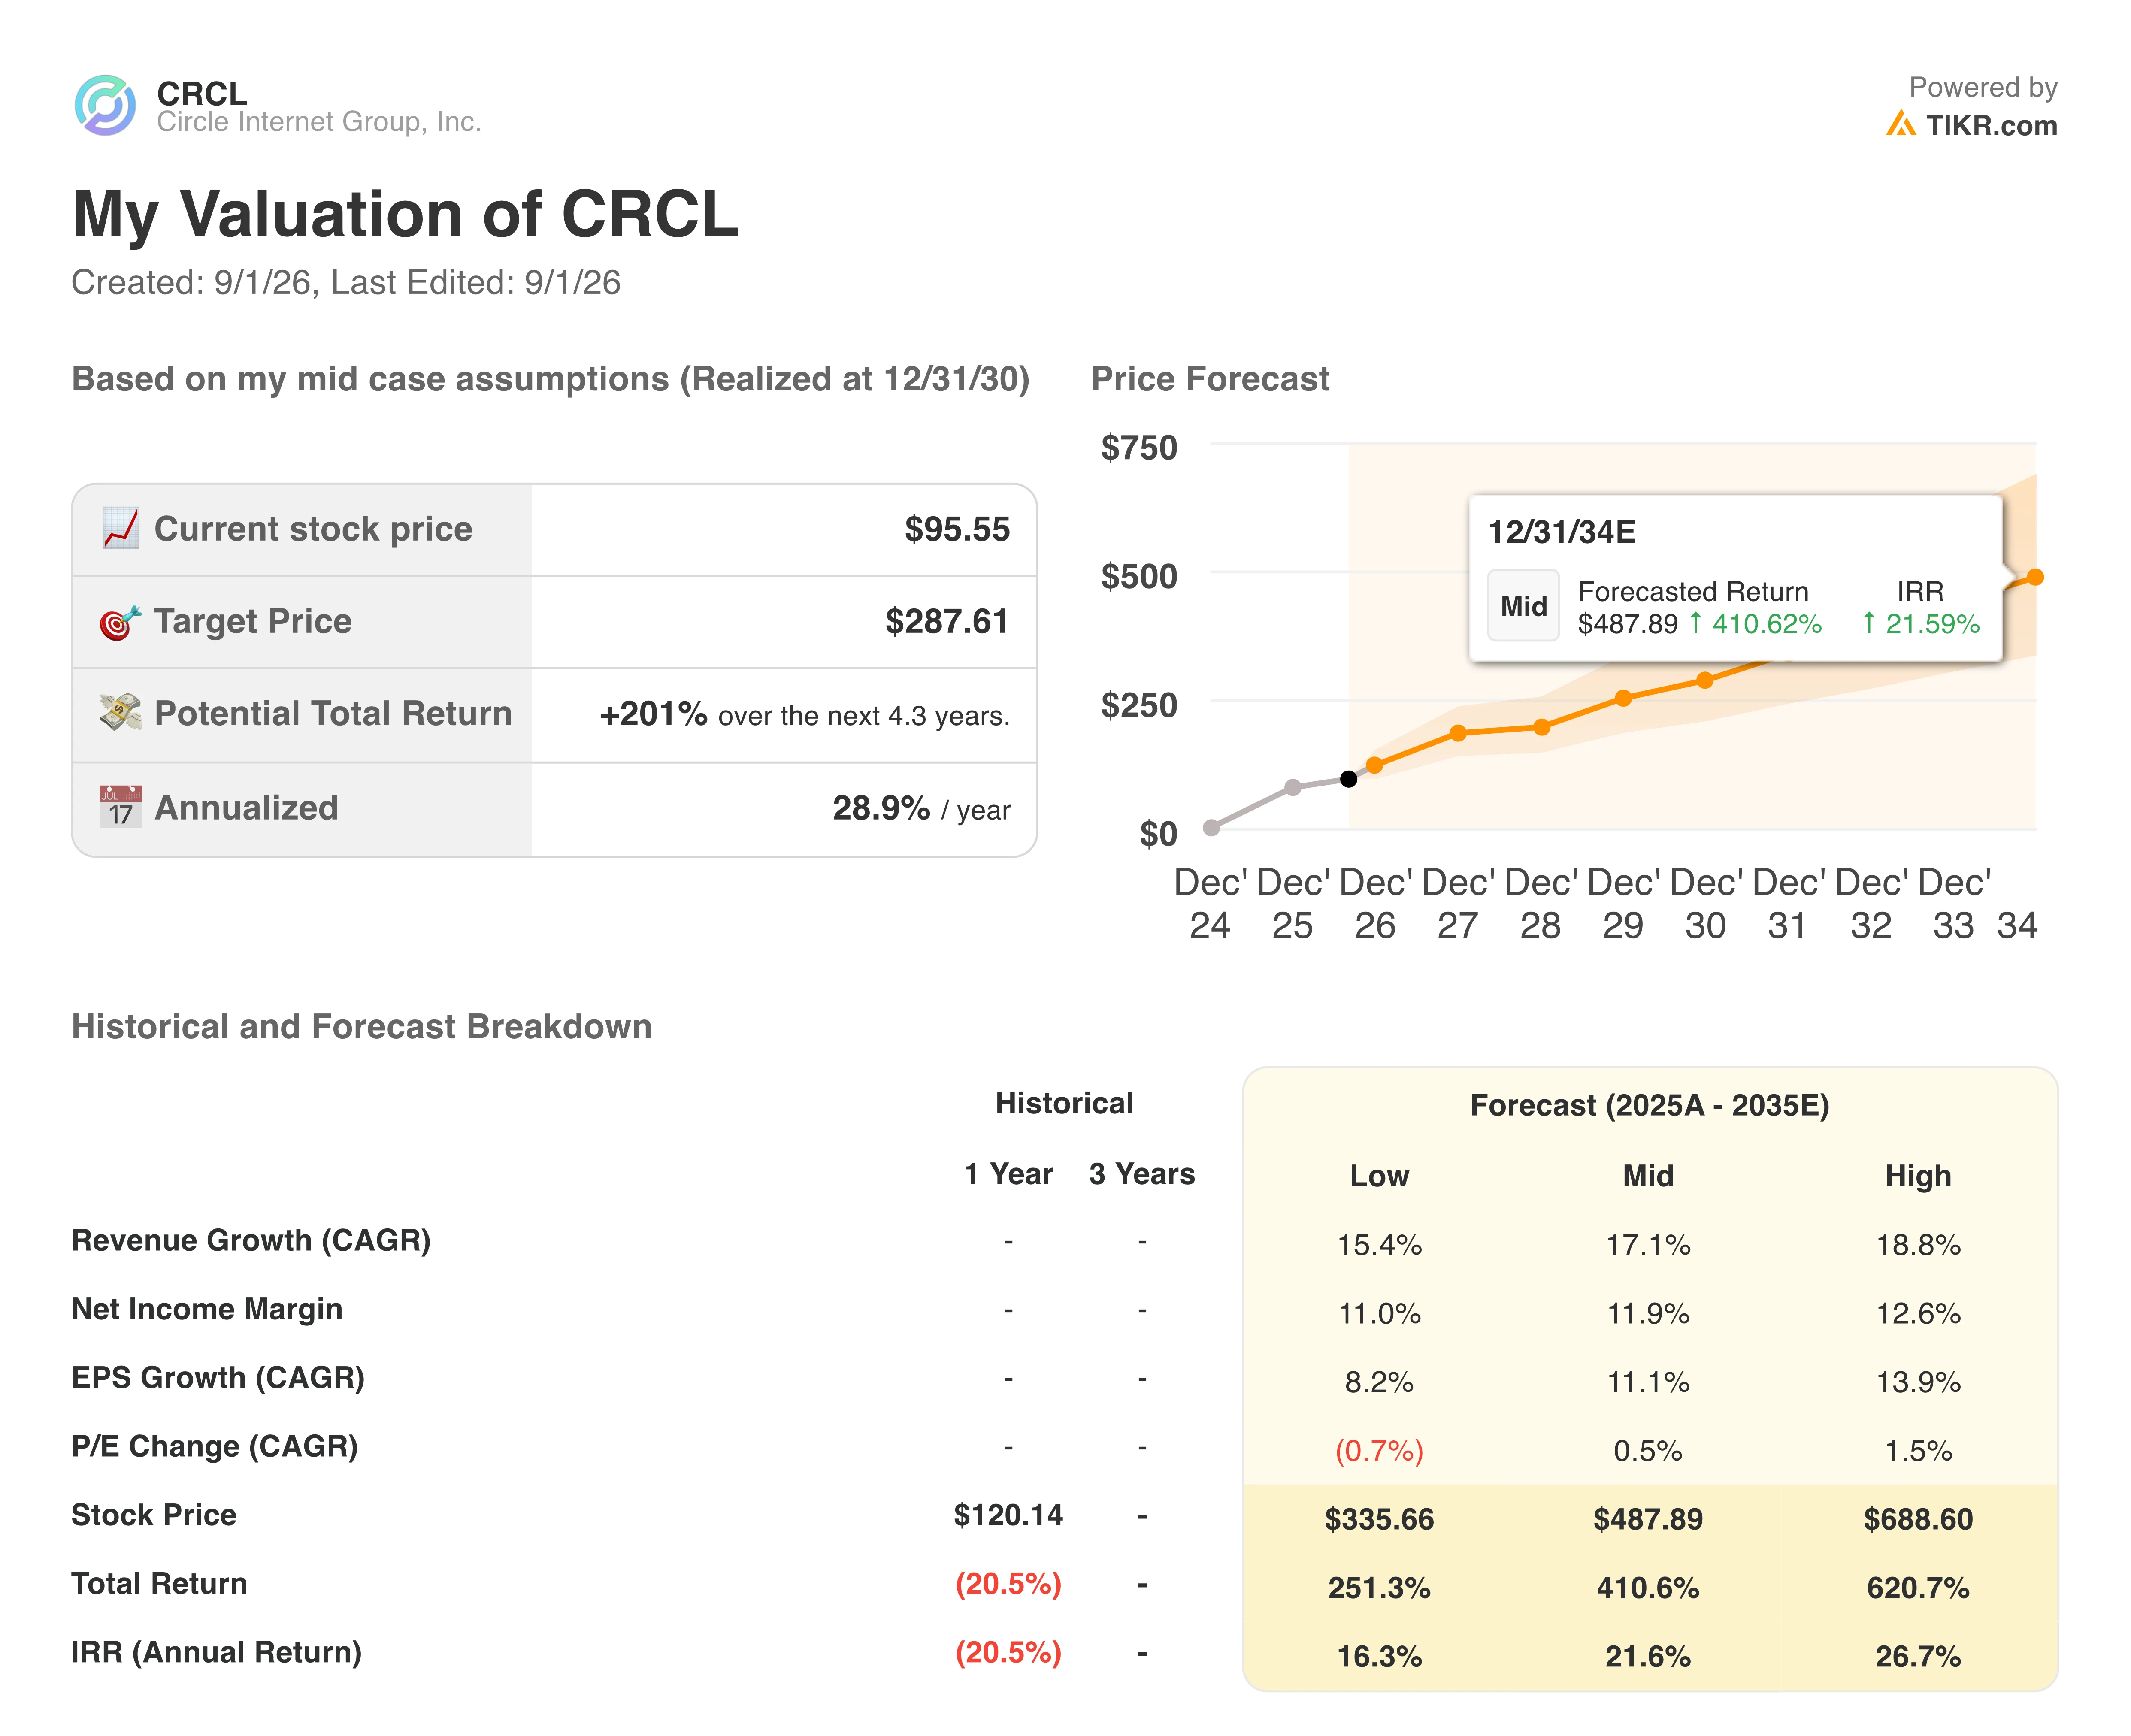Select the Dec '34 forecast data point

(2034, 577)
